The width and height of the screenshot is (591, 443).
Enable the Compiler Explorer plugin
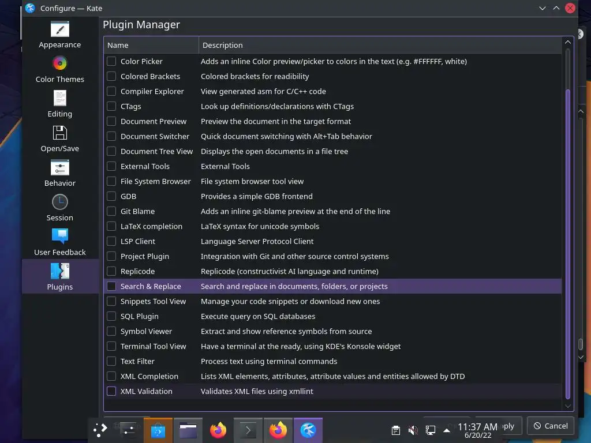coord(111,91)
